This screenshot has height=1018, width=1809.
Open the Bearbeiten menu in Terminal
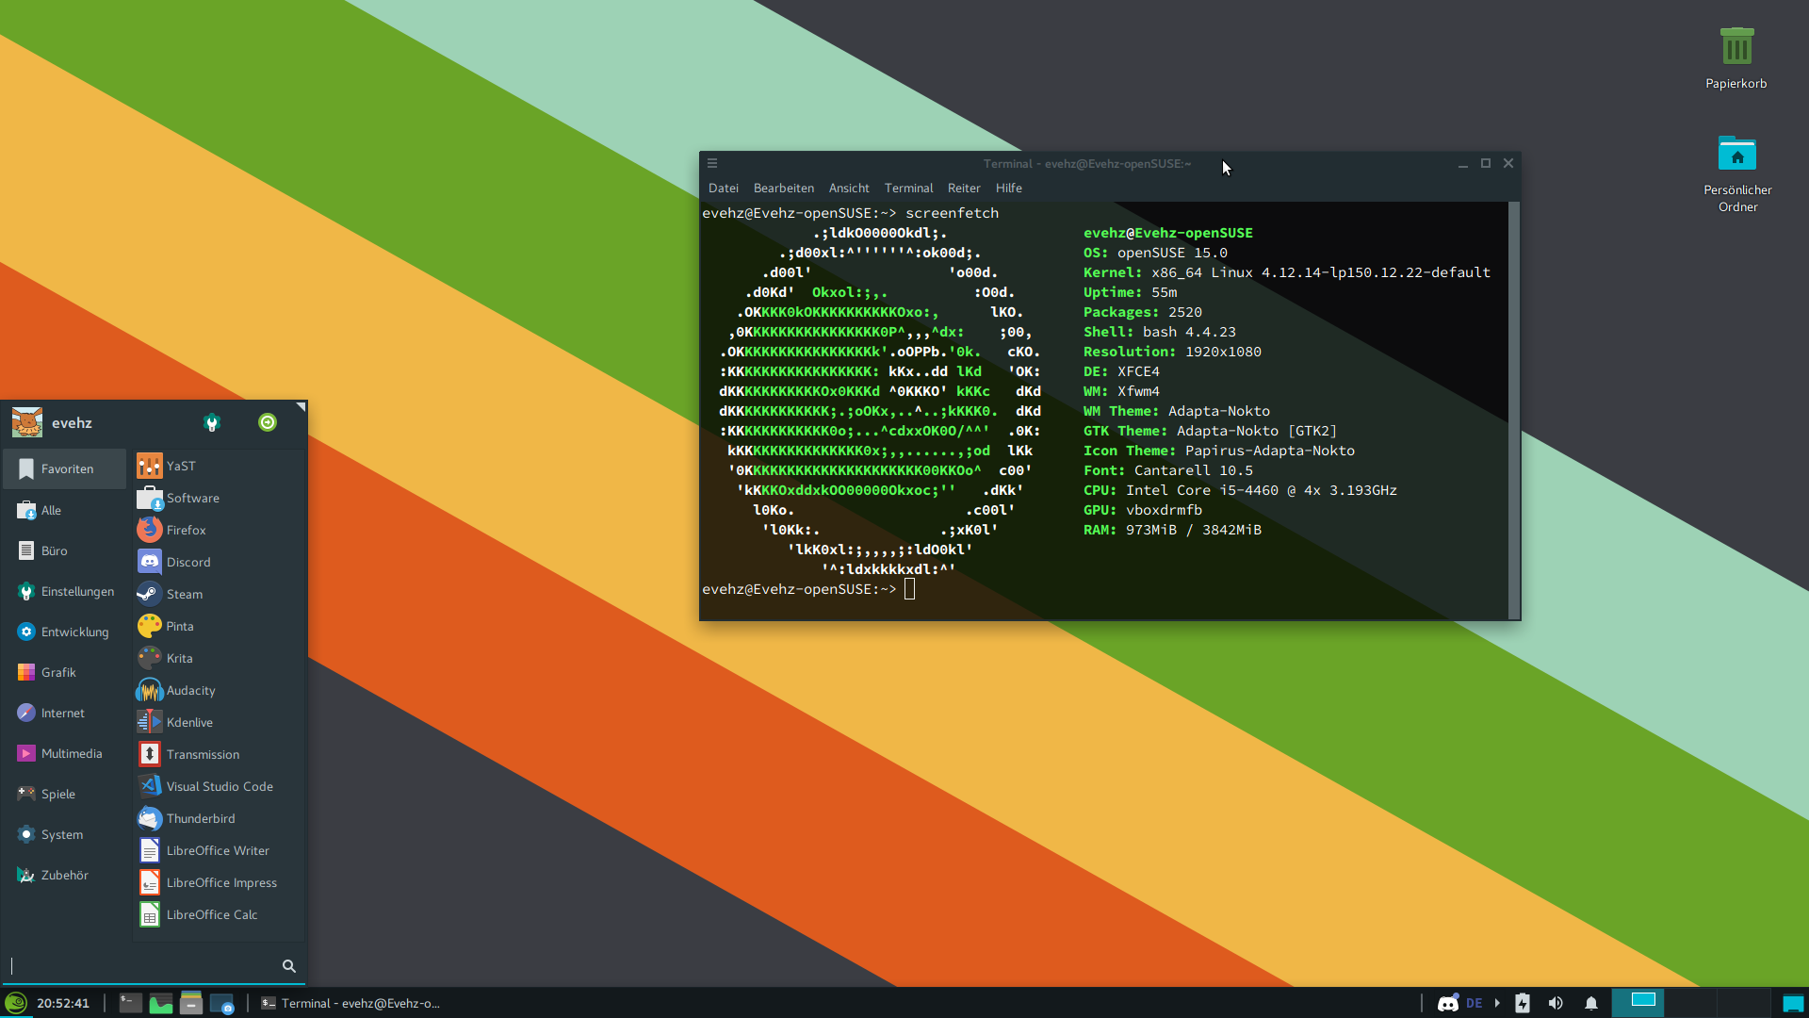coord(784,188)
